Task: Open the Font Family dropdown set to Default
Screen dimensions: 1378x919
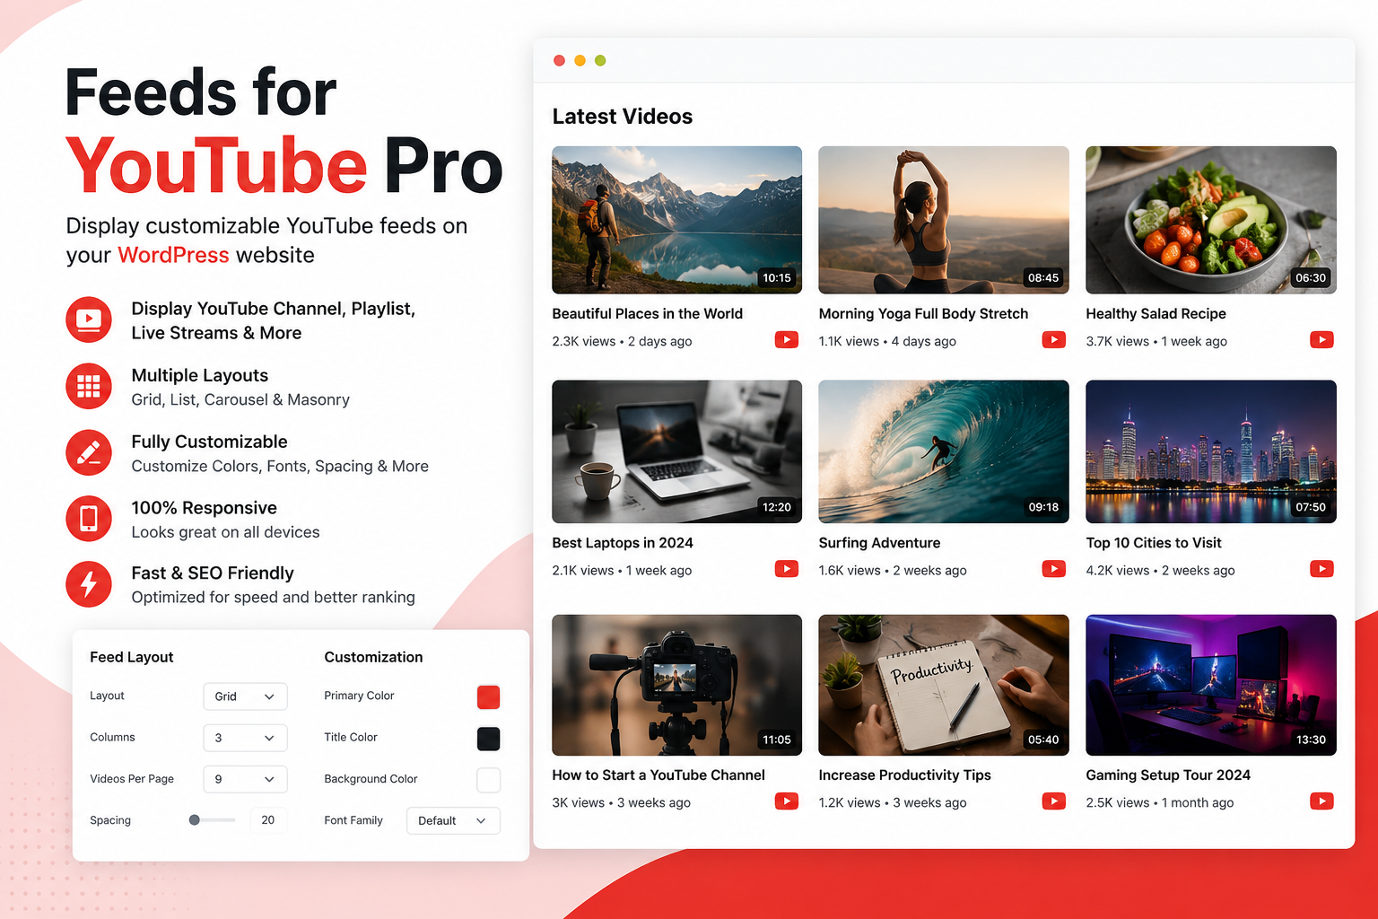Action: pos(453,820)
